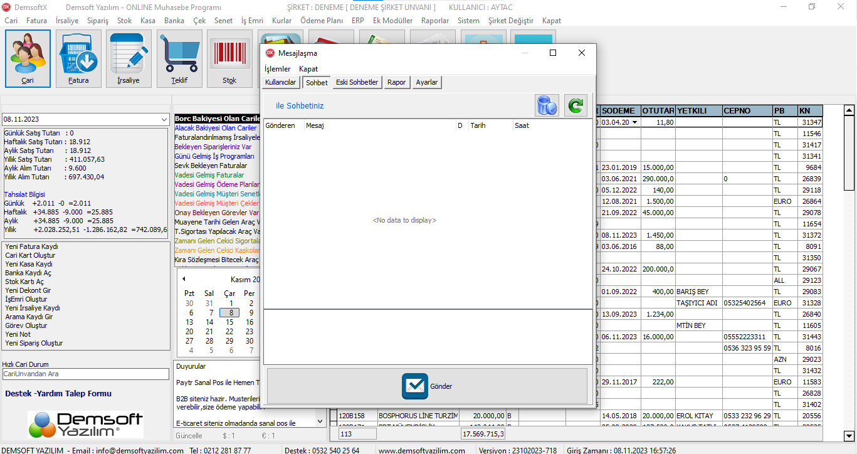The width and height of the screenshot is (857, 454).
Task: Click the Tarih column header in Mesajlaşma
Action: (491, 125)
